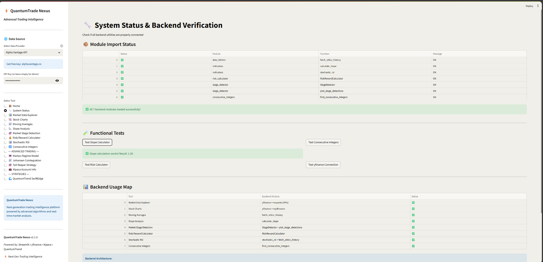Select Tail Reaper Strategy label in sidebar
This screenshot has width=543, height=262.
pyautogui.click(x=24, y=165)
